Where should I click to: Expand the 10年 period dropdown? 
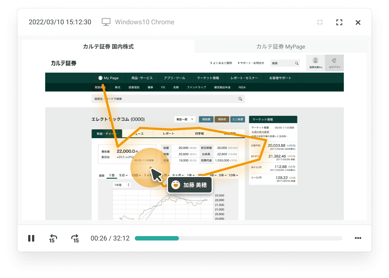pyautogui.click(x=233, y=175)
